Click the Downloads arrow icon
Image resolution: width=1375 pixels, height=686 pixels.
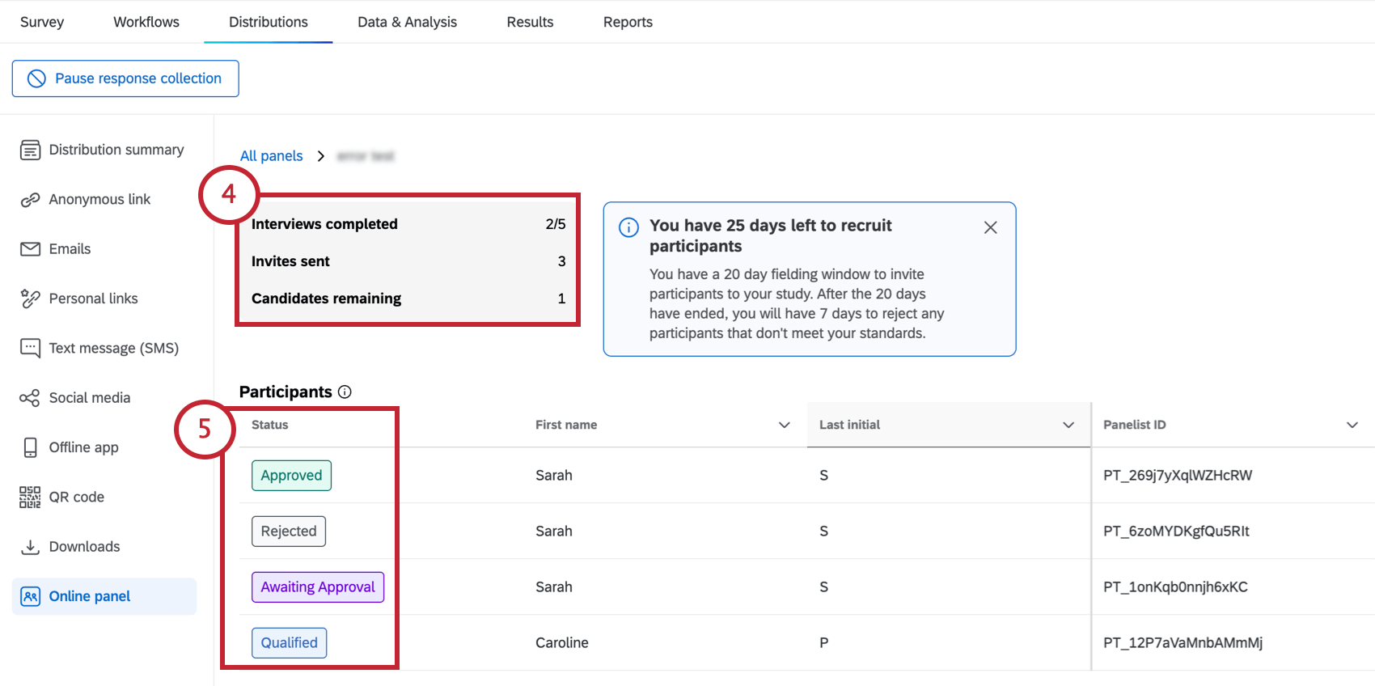pyautogui.click(x=30, y=547)
